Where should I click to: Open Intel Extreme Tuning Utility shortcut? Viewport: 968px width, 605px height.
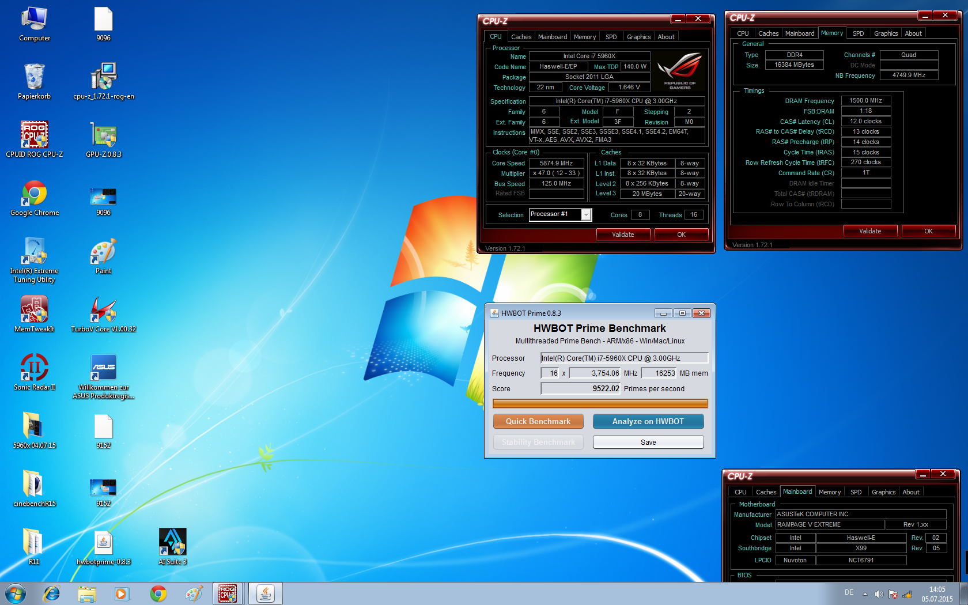[35, 260]
